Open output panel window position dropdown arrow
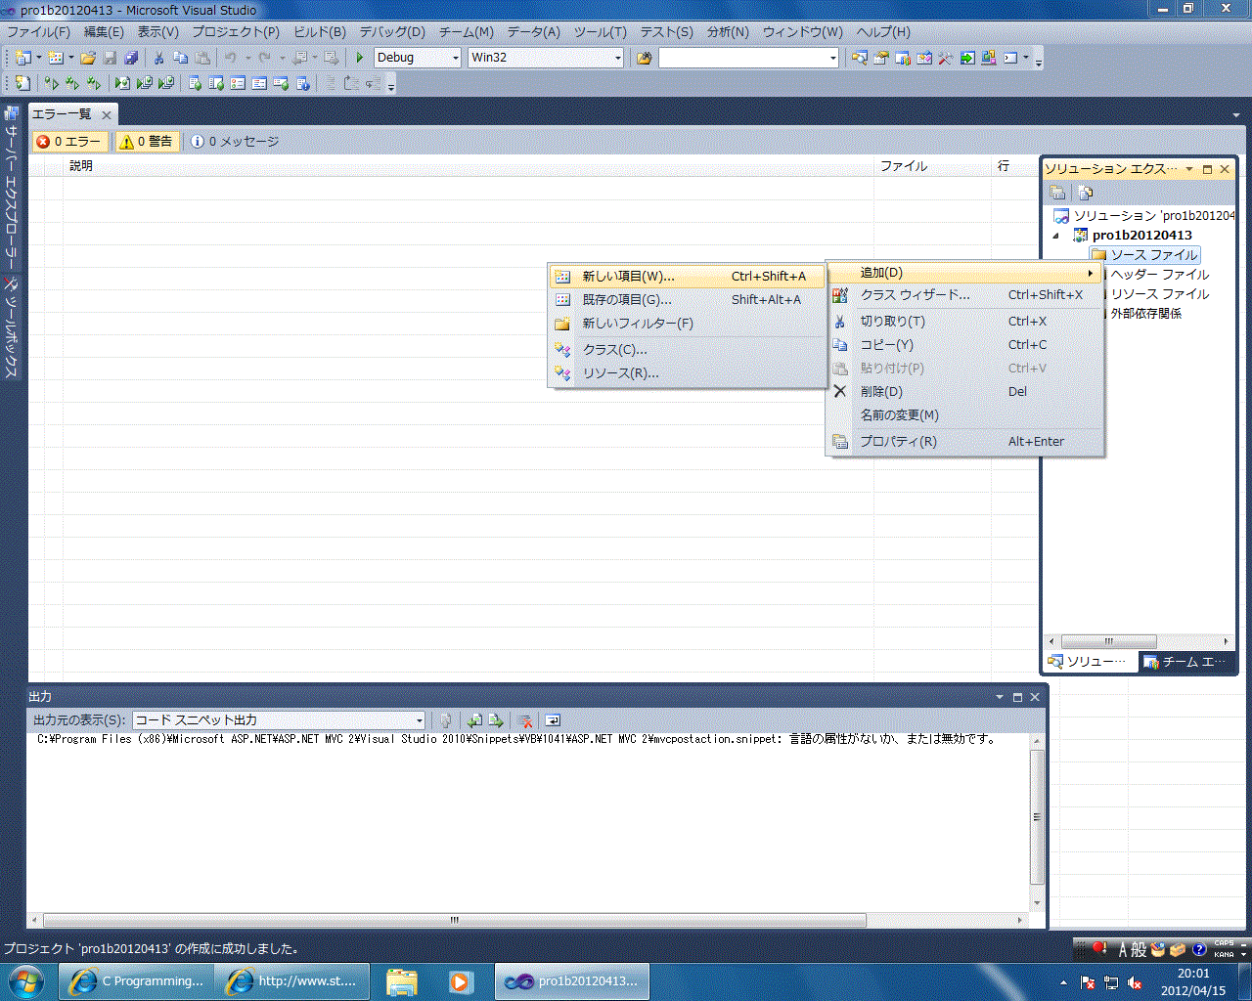 (1000, 697)
